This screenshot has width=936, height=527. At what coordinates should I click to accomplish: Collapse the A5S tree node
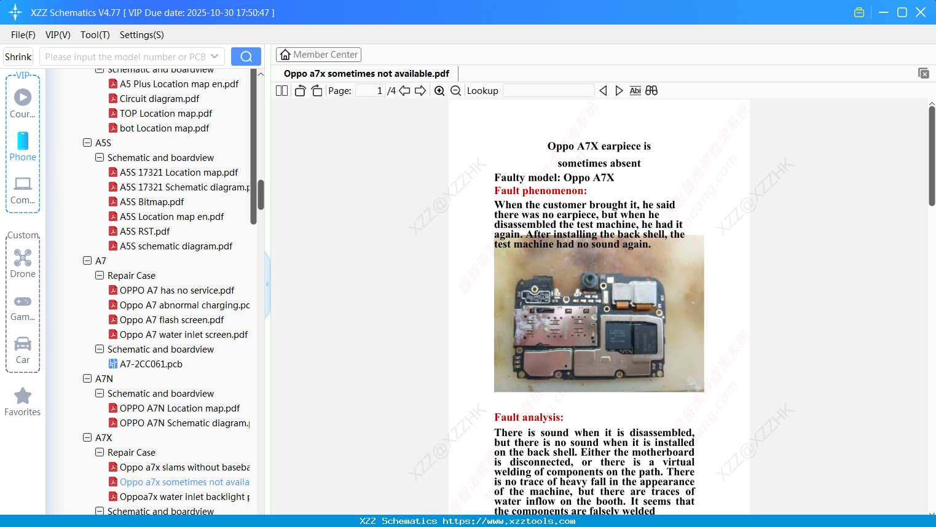(x=87, y=143)
